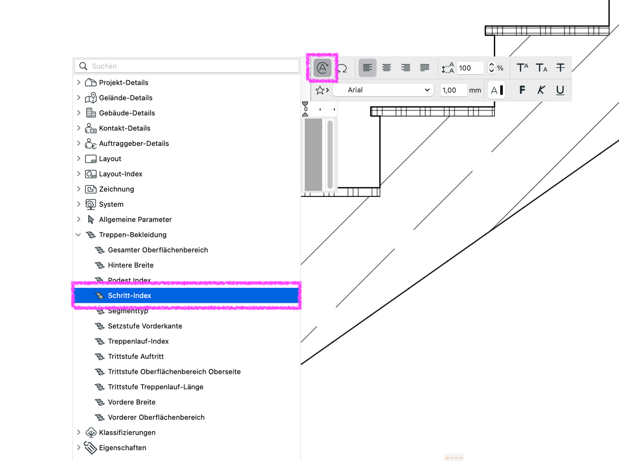Toggle strikethrough formatting
619x461 pixels.
click(x=560, y=68)
